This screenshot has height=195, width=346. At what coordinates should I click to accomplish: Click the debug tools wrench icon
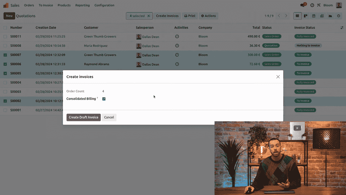tap(319, 5)
